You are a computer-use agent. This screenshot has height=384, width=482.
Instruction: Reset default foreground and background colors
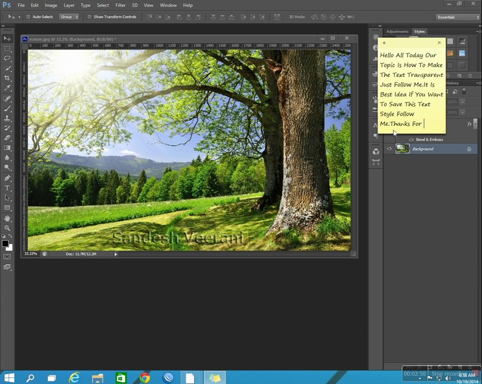pos(3,236)
